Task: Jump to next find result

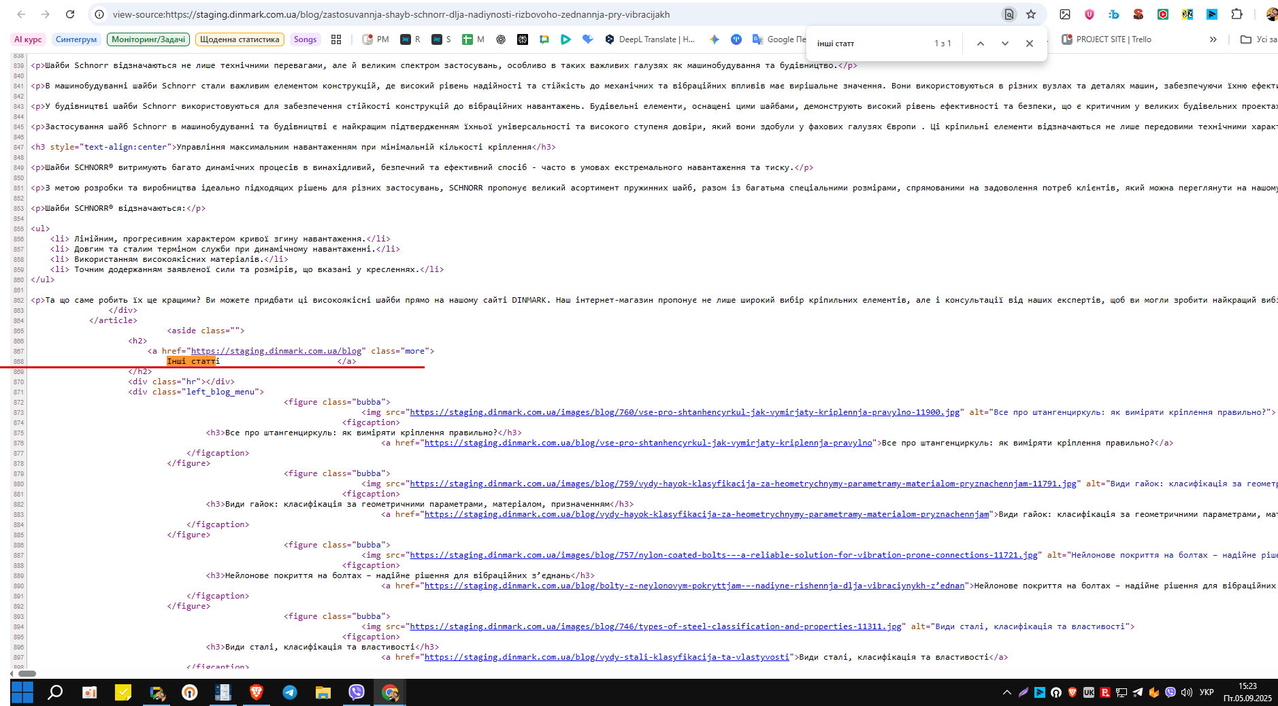Action: pos(1005,44)
